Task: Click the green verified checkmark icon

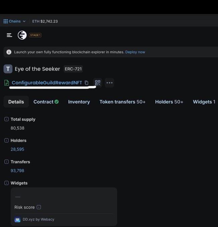Action: [57, 102]
